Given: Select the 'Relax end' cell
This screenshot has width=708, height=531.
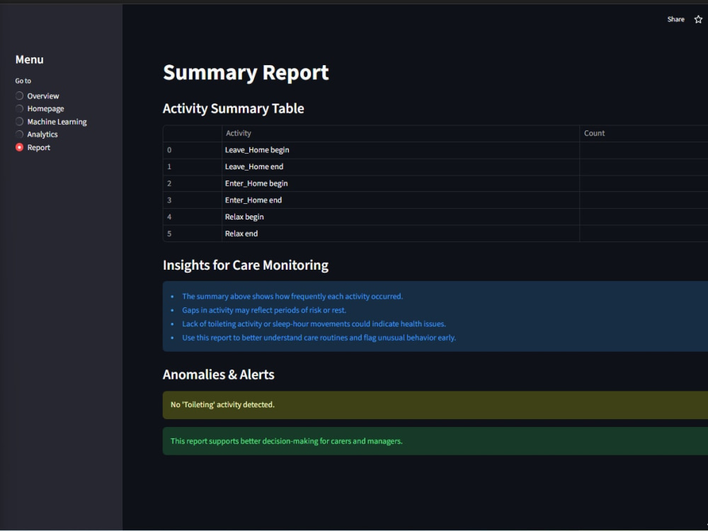Looking at the screenshot, I should pos(401,234).
